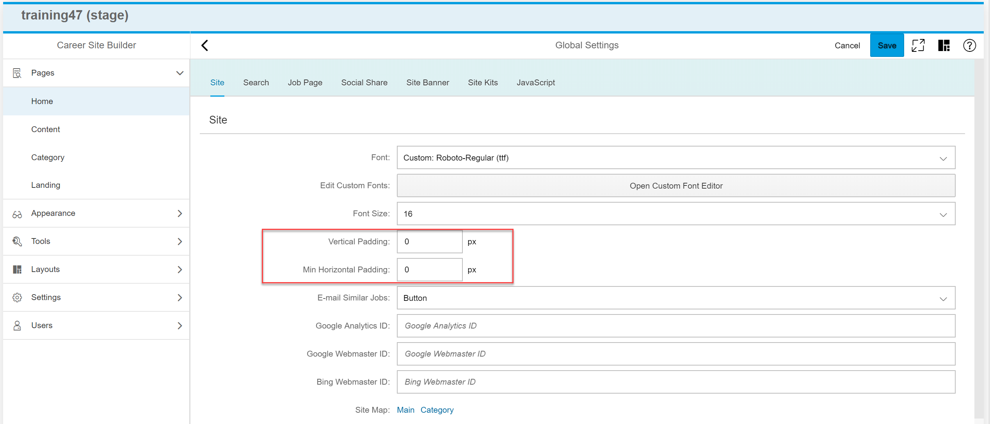Expand the Appearance menu chevron
The height and width of the screenshot is (424, 990).
point(180,213)
